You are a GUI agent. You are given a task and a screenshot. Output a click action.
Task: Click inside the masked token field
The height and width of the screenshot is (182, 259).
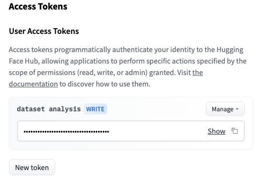(131, 131)
